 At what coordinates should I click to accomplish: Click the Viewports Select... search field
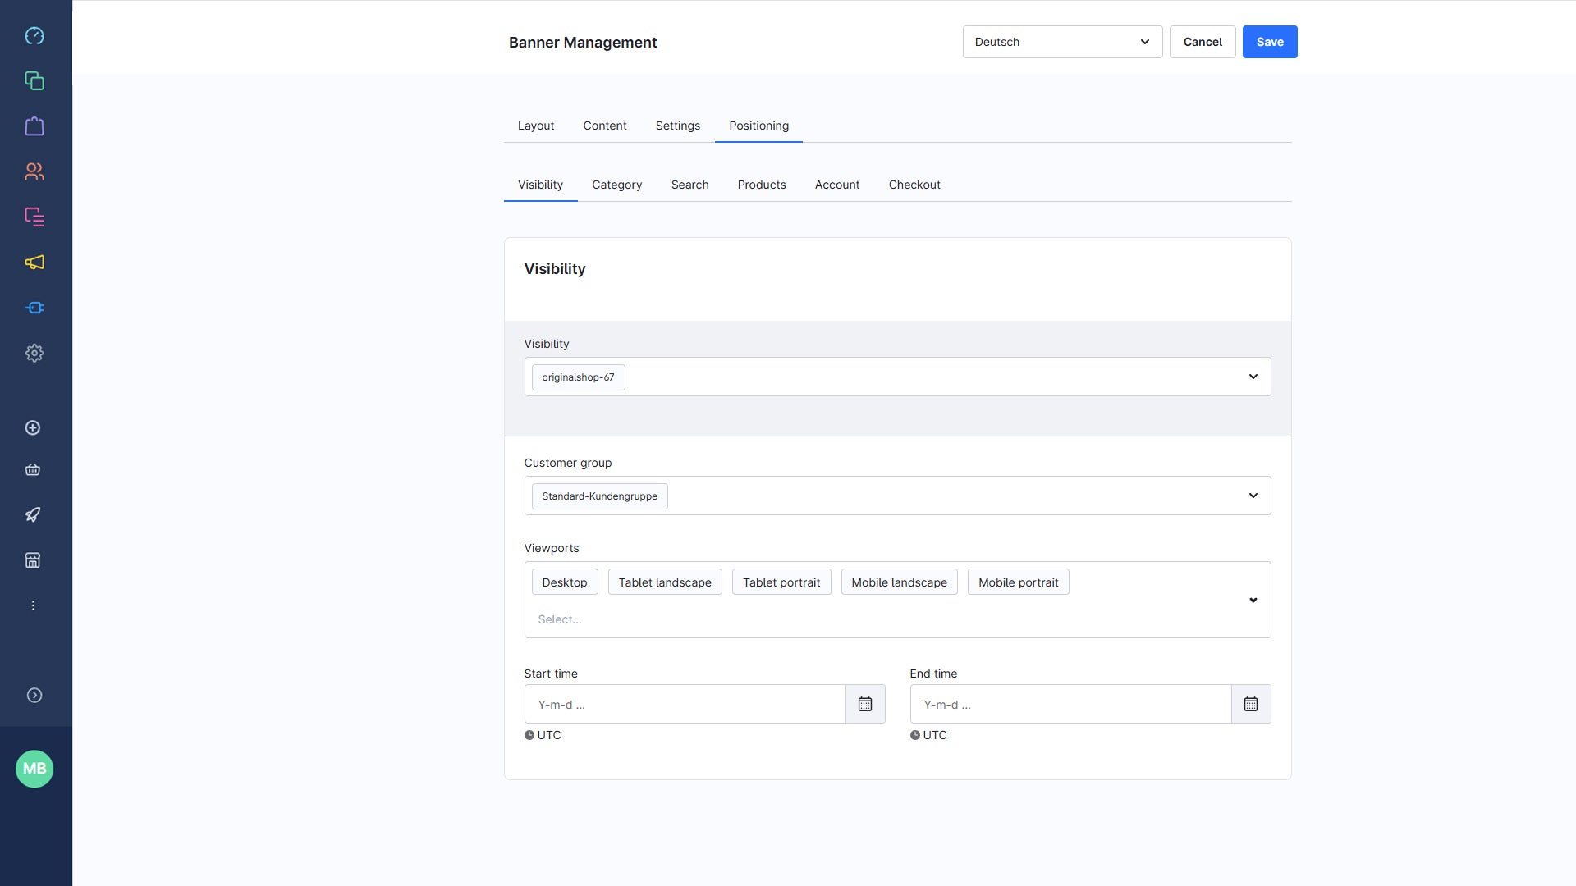(x=560, y=619)
